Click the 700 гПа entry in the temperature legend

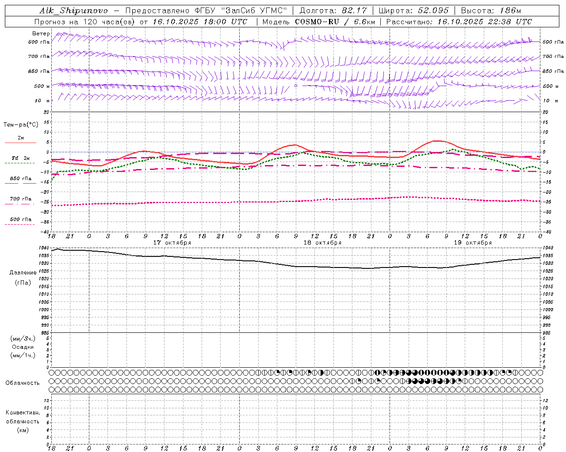click(21, 199)
